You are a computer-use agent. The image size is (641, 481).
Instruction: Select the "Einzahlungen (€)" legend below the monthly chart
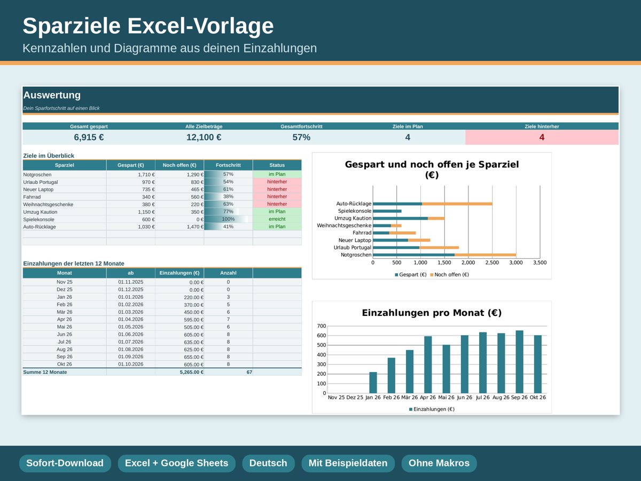(432, 409)
